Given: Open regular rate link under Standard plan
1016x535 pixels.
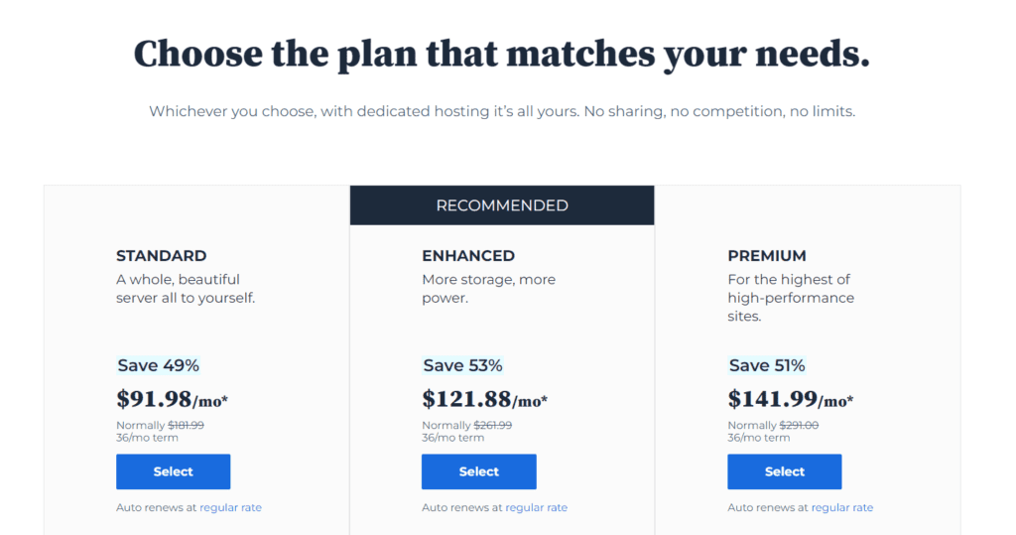Looking at the screenshot, I should coord(230,507).
